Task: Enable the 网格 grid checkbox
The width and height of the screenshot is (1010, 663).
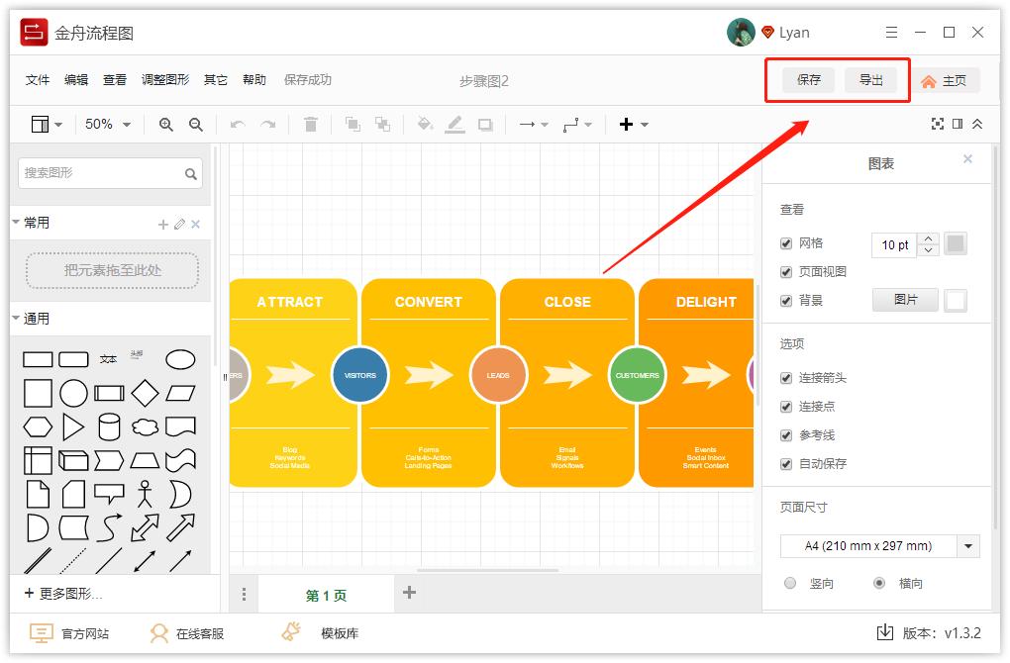Action: (786, 243)
